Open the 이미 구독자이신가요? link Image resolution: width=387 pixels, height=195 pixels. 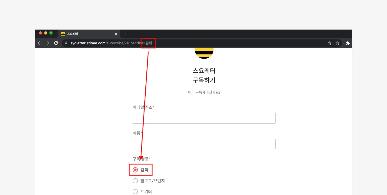[x=204, y=92]
